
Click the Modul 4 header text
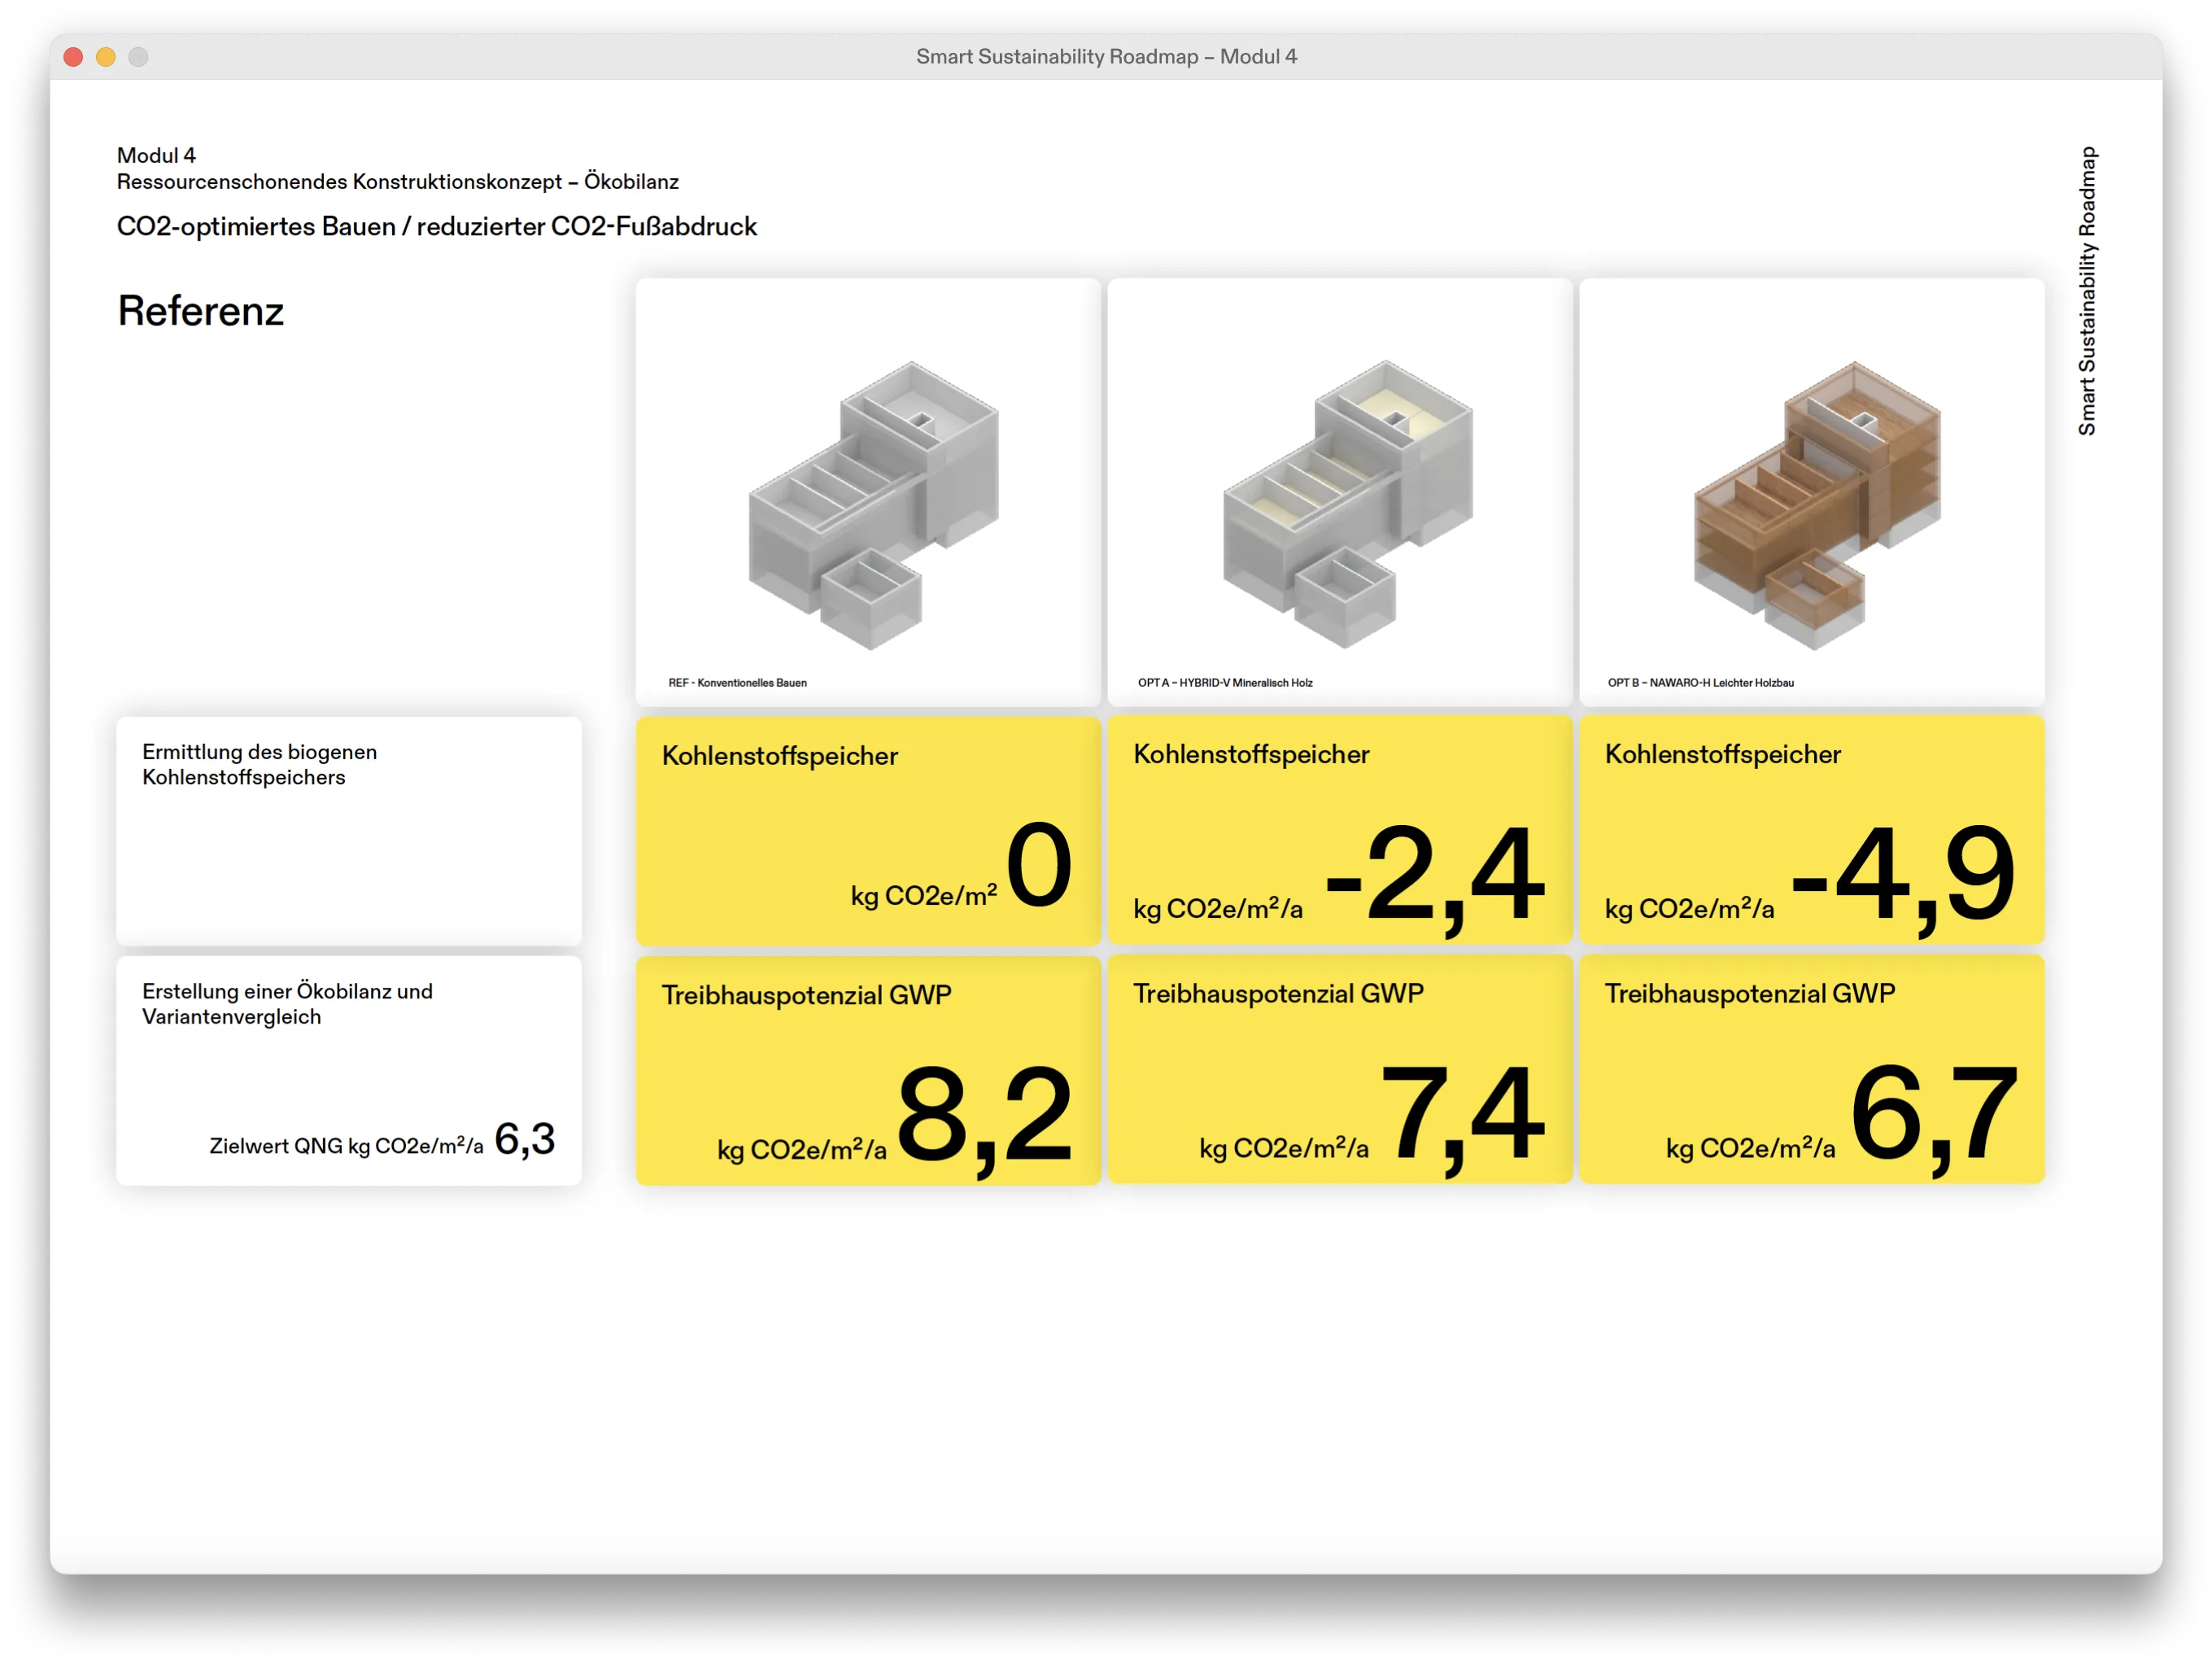coord(156,155)
